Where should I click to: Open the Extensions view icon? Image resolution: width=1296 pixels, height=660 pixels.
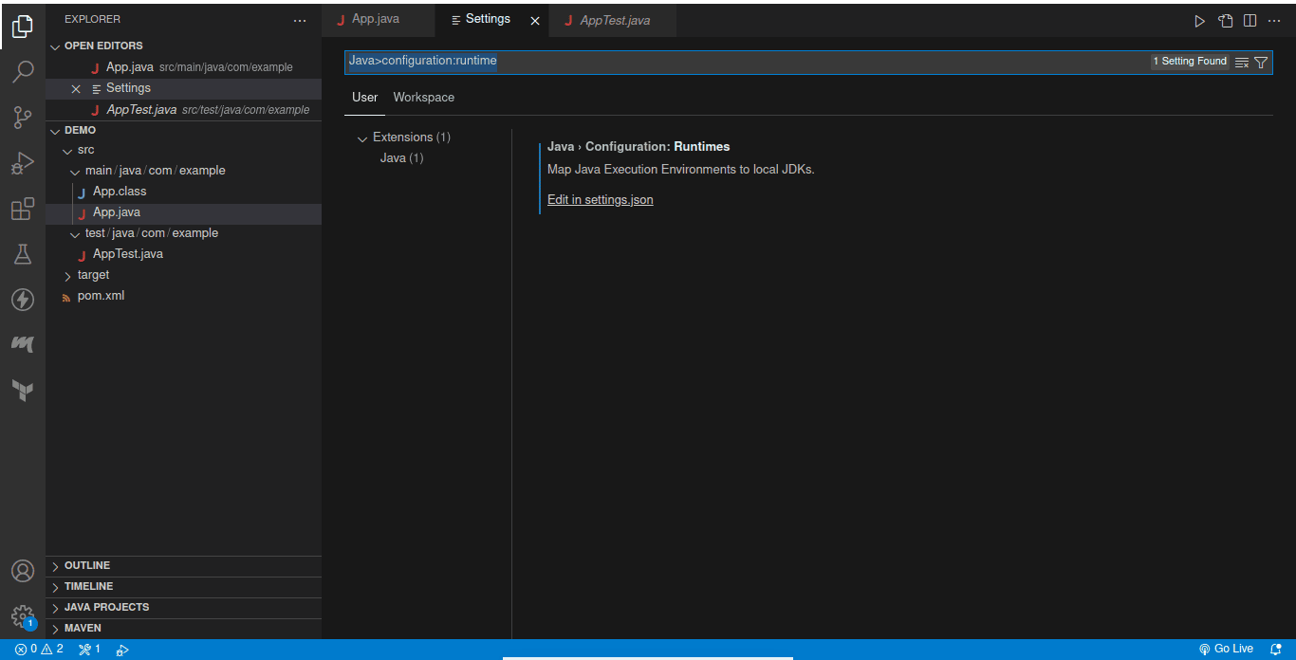(23, 209)
